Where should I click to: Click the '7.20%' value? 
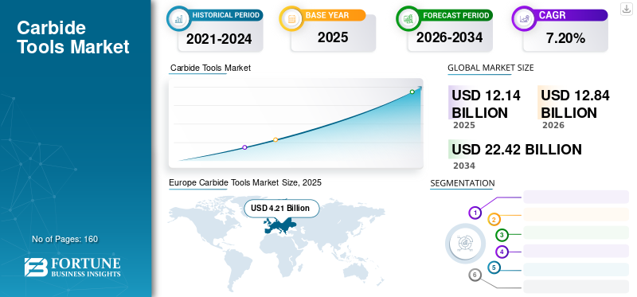(x=565, y=38)
